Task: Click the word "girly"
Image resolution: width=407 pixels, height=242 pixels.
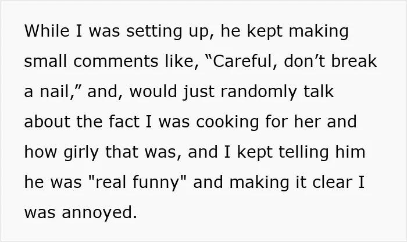Action: coord(81,152)
